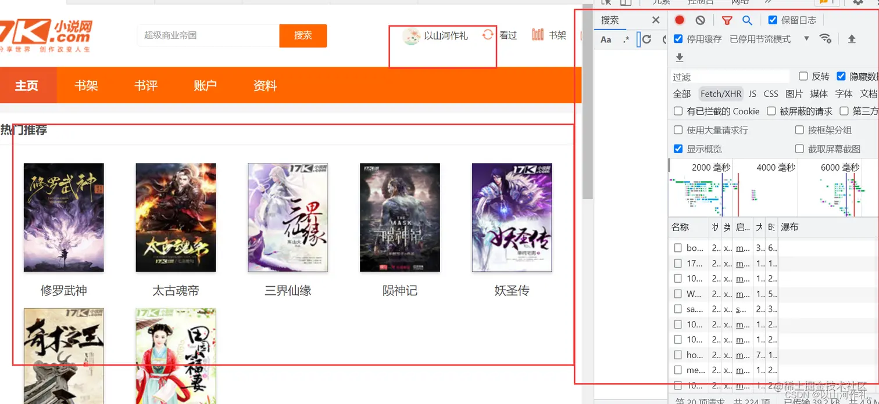Image resolution: width=879 pixels, height=404 pixels.
Task: Export the HAR file with the upload arrow
Action: [851, 38]
